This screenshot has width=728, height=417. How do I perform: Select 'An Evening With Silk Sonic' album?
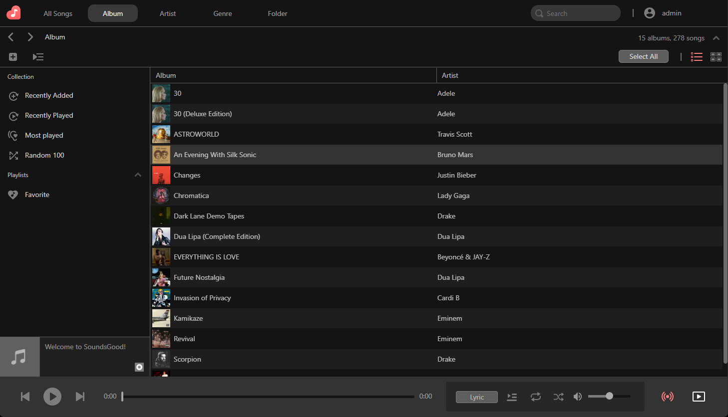(436, 155)
